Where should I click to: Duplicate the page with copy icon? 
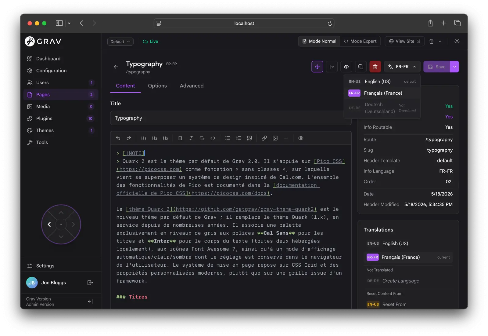(x=361, y=67)
